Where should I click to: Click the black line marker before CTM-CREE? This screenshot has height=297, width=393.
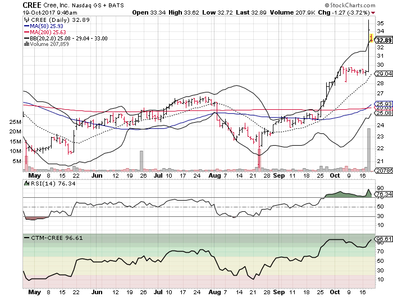[x=26, y=238]
